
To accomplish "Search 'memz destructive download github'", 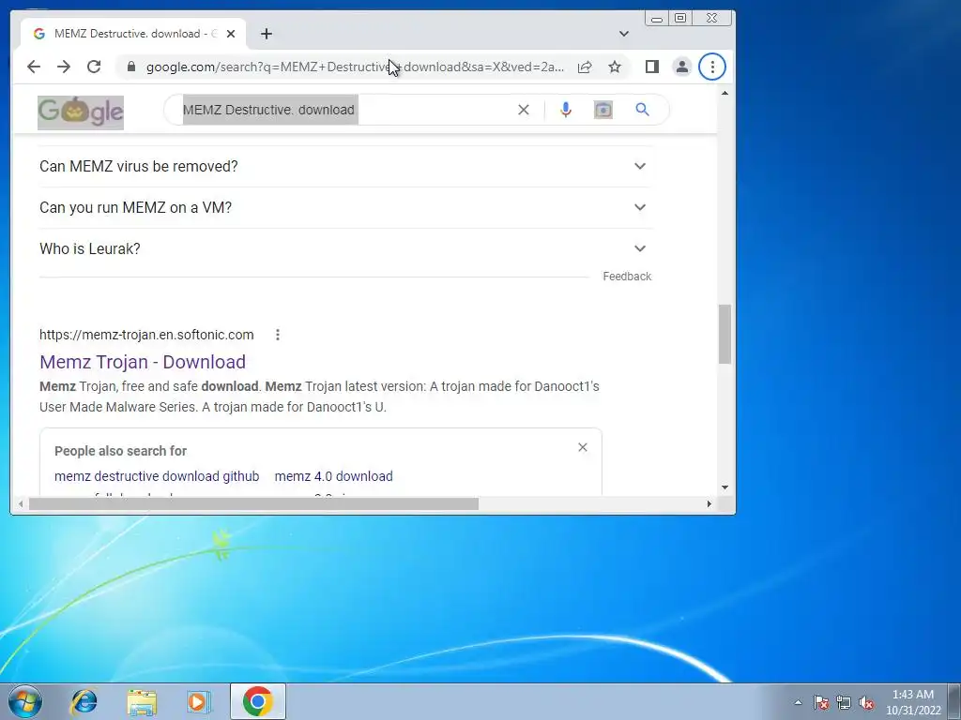I will point(157,476).
